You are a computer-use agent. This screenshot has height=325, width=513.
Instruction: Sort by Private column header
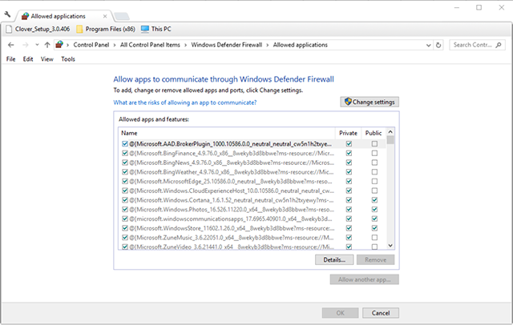tap(348, 133)
